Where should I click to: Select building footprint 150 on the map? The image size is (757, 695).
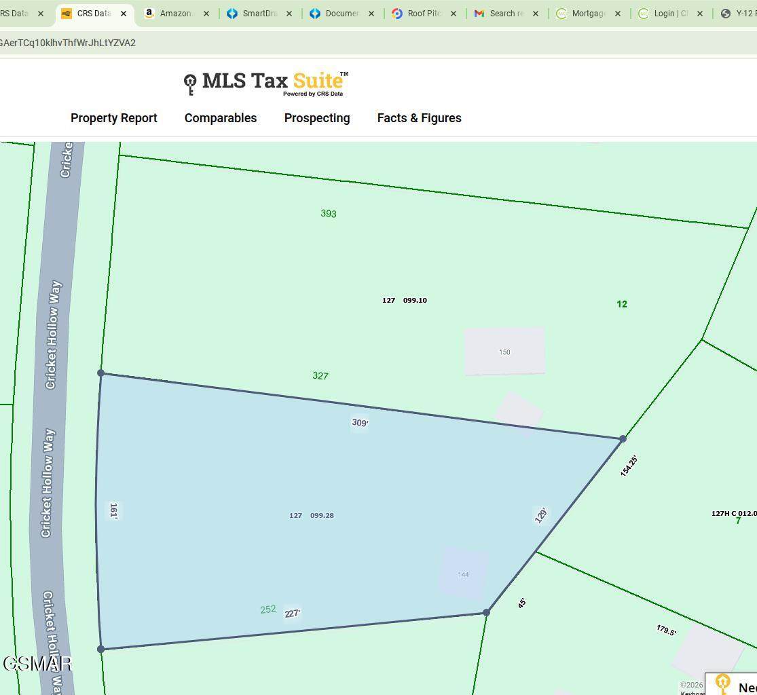click(x=504, y=352)
